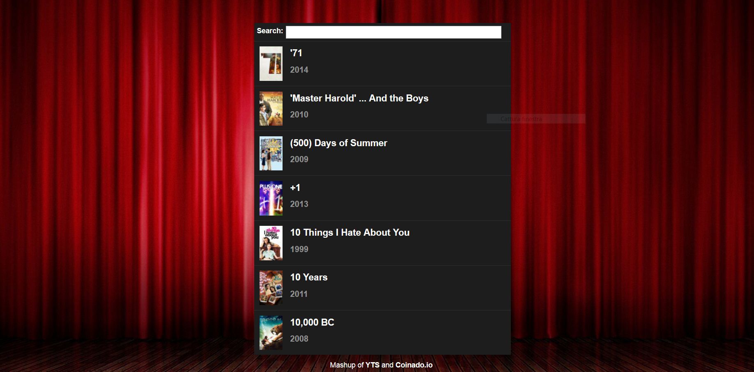Select the 'Master Harold' ... And the Boys entry
The width and height of the screenshot is (754, 372).
tap(359, 98)
